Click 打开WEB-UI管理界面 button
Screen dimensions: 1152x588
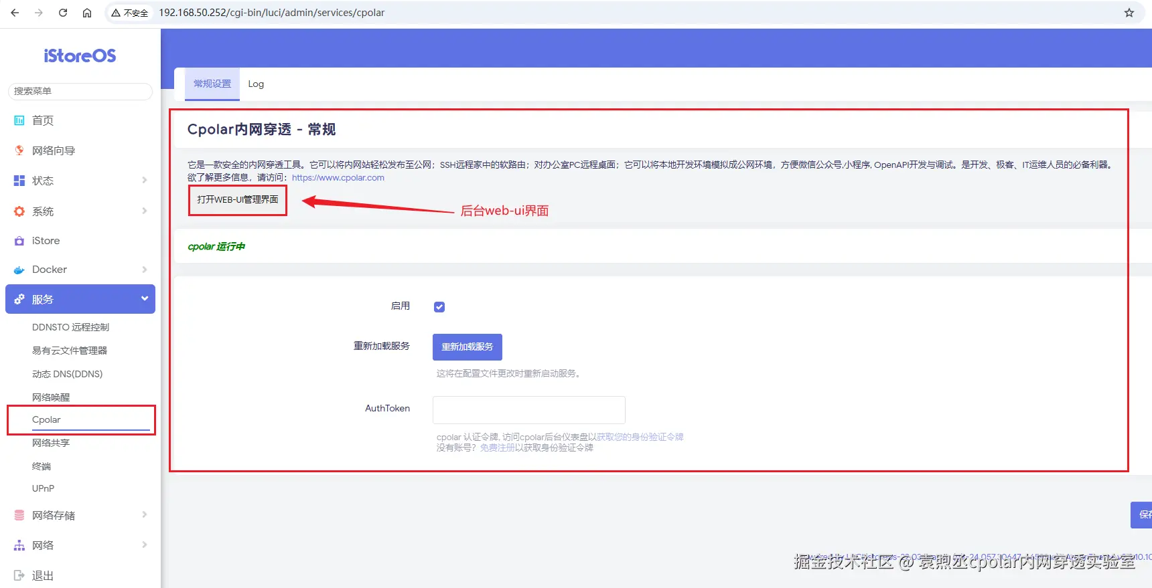pos(238,199)
